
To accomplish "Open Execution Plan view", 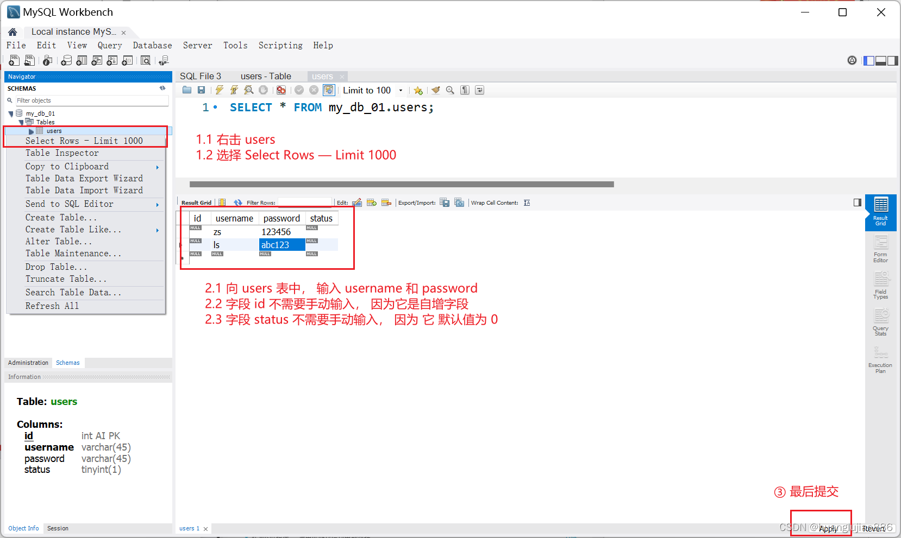I will 880,359.
